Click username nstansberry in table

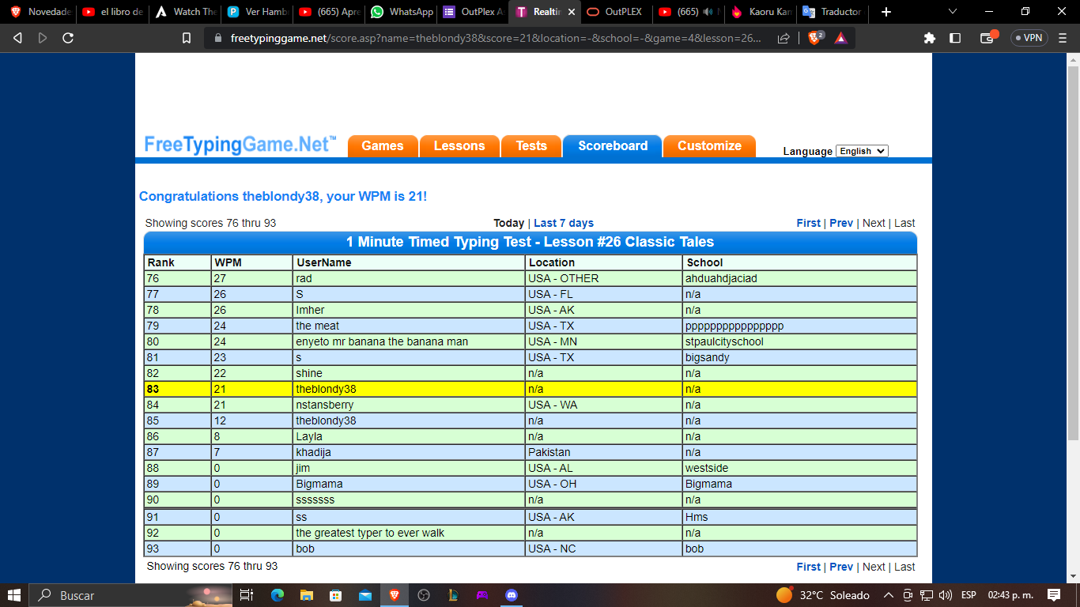coord(324,405)
